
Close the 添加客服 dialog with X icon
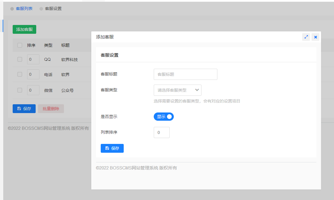click(315, 37)
